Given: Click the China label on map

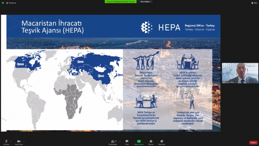Looking at the screenshot, I should [101, 76].
